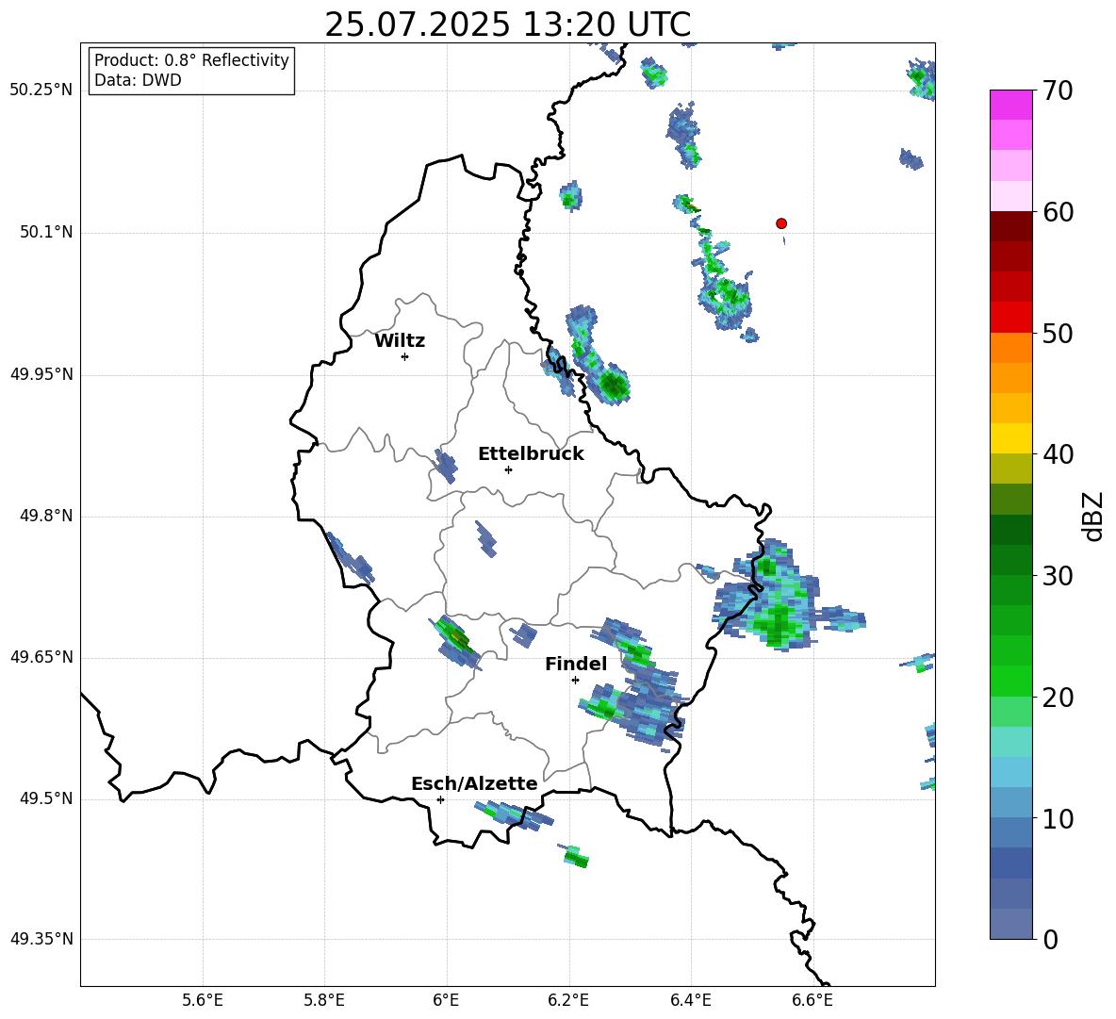This screenshot has width=1116, height=1019.
Task: Click the 49.95°N latitude label
Action: point(41,374)
